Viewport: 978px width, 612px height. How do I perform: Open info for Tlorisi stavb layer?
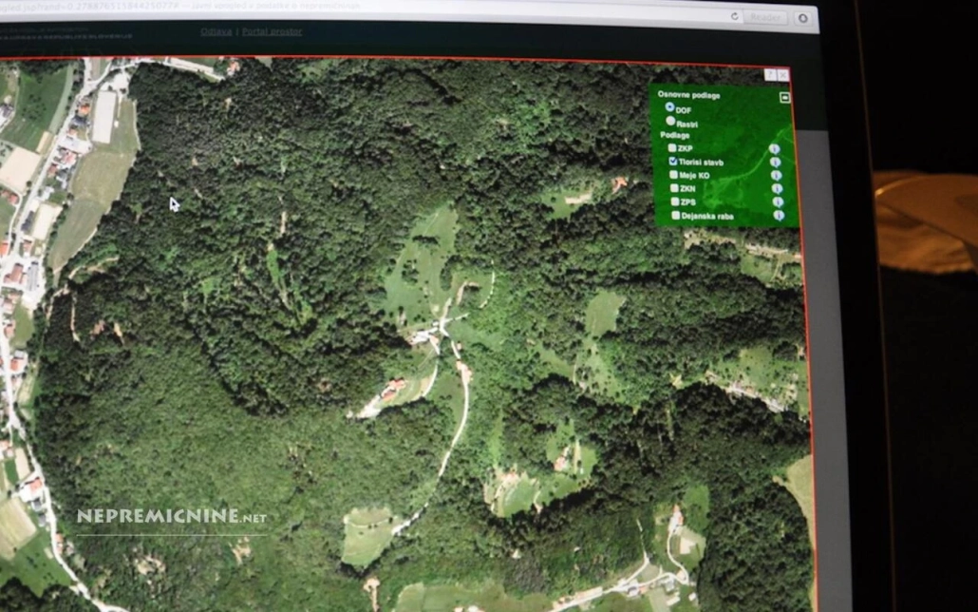[775, 162]
